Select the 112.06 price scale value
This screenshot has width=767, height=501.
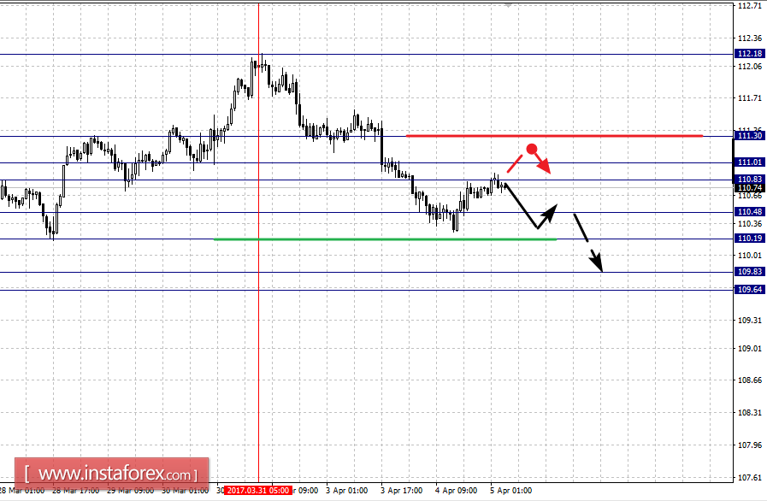749,67
